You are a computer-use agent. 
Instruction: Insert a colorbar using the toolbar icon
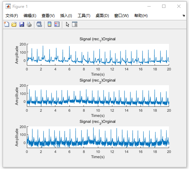click(49, 24)
